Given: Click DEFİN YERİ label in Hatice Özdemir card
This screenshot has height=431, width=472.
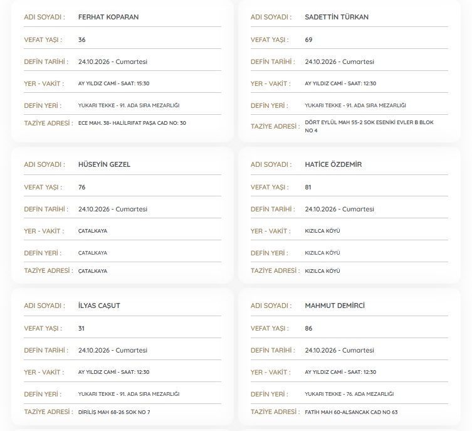Looking at the screenshot, I should pyautogui.click(x=270, y=253).
